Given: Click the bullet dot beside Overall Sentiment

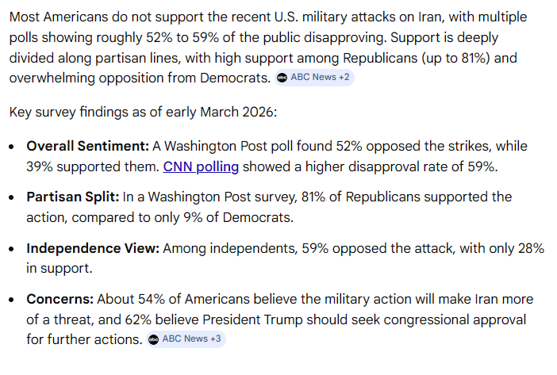Looking at the screenshot, I should (x=13, y=147).
